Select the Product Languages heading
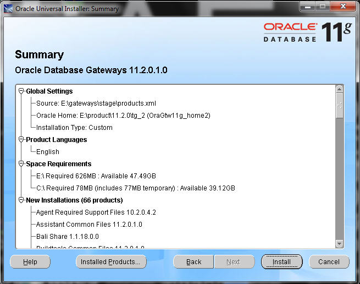The image size is (360, 284). [57, 140]
